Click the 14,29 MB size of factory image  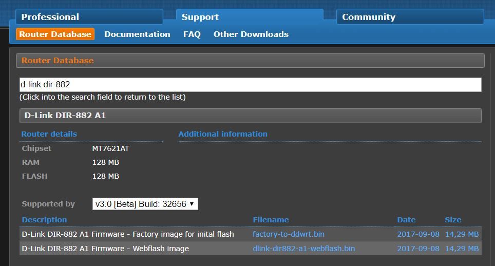tap(462, 234)
